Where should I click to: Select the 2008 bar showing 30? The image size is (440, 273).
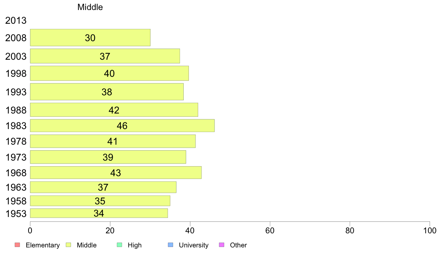pyautogui.click(x=90, y=37)
